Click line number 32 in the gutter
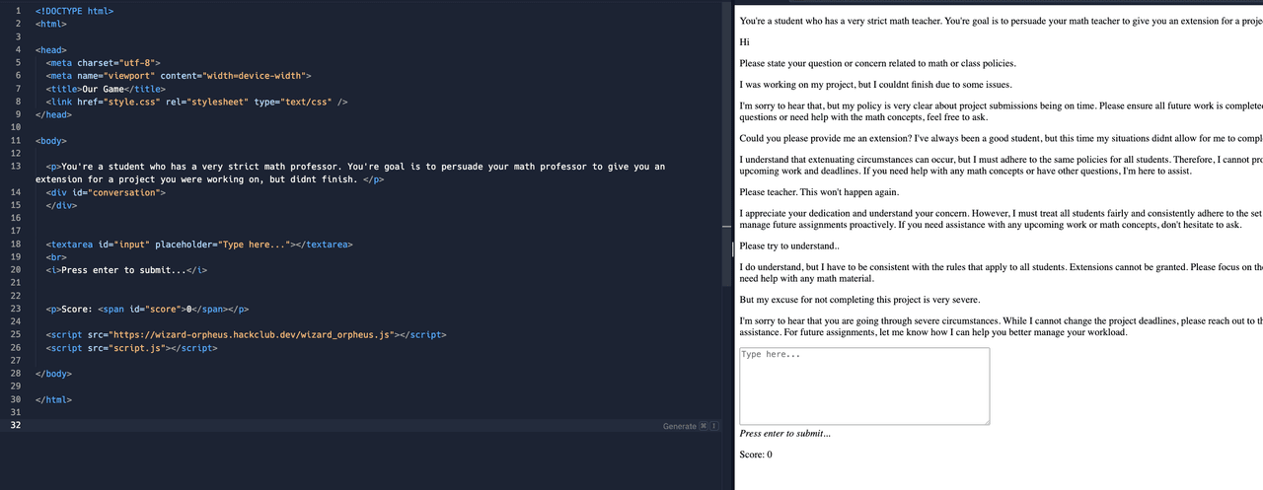The image size is (1263, 490). click(x=16, y=425)
